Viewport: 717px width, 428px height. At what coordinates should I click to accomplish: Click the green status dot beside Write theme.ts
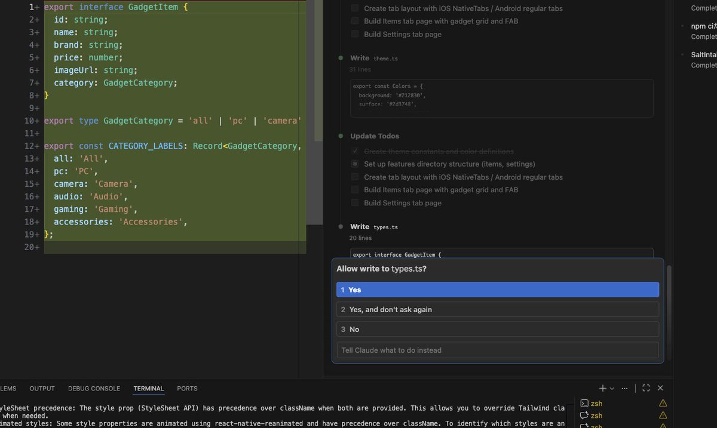341,58
